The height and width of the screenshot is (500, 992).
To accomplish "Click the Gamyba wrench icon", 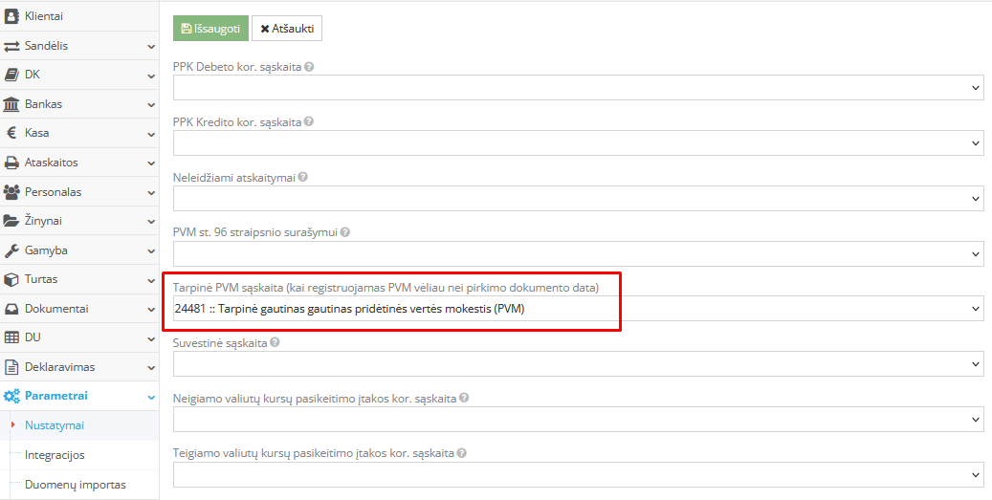I will 12,250.
